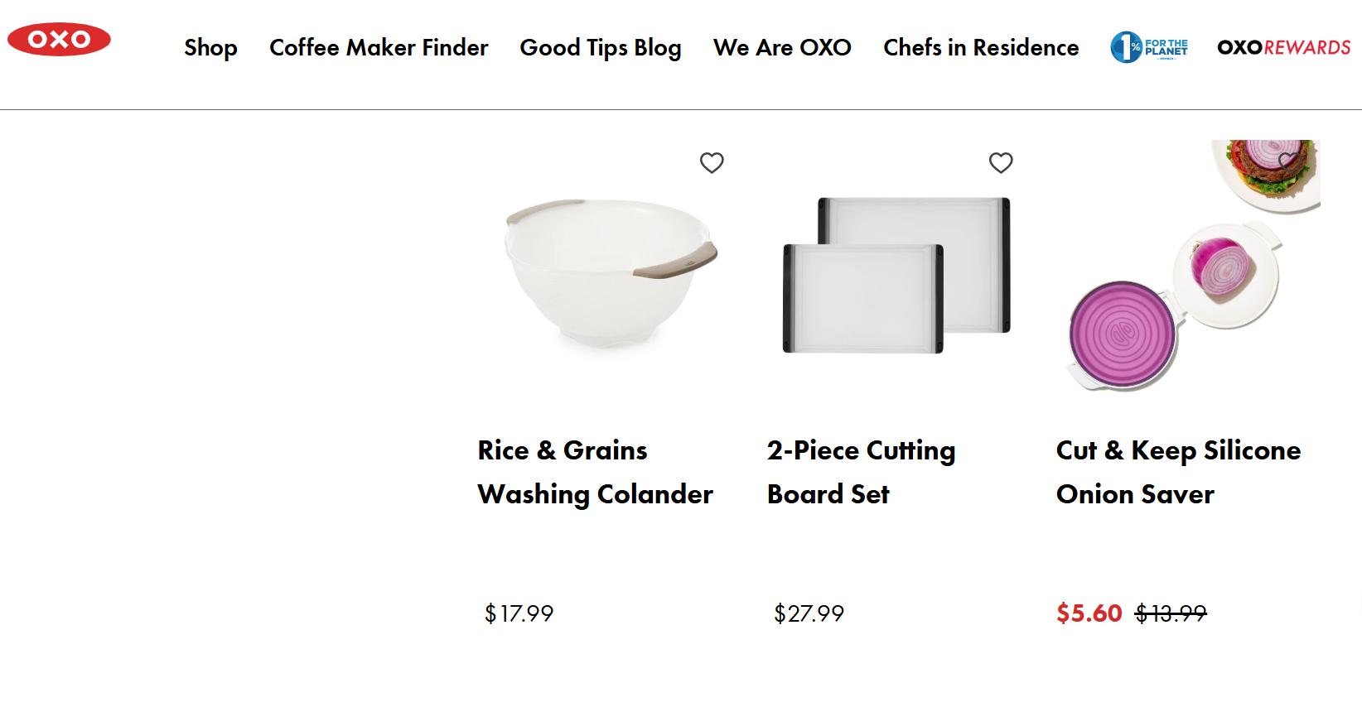
Task: Add Cut & Keep Onion Saver to wishlist
Action: 1286,163
